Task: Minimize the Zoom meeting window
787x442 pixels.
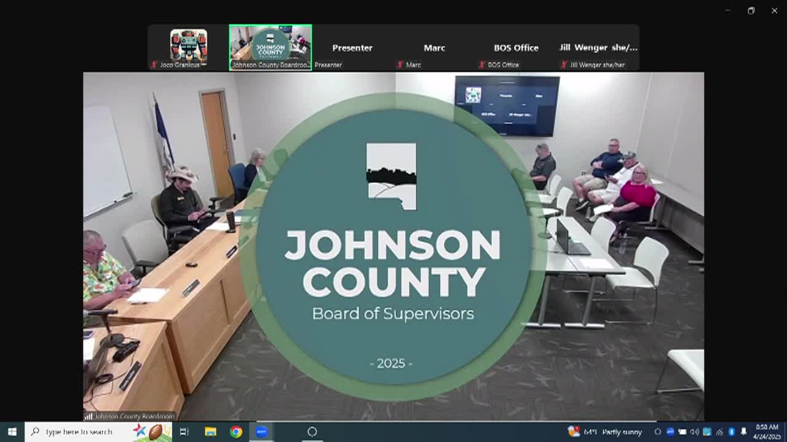Action: 727,10
